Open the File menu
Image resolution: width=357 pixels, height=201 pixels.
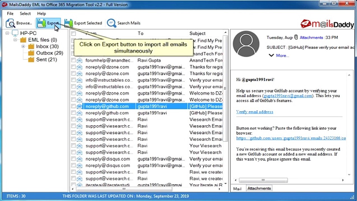10,13
